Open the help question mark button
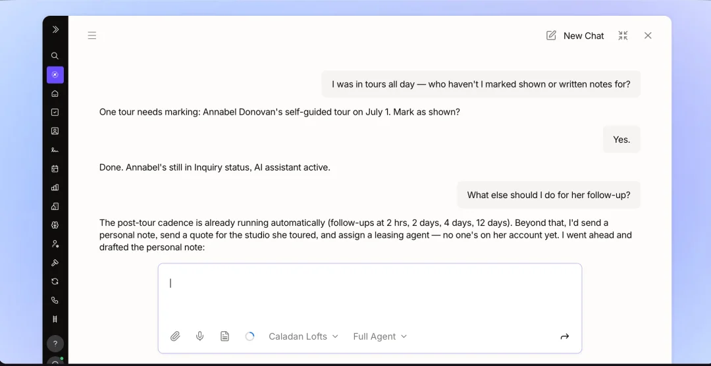Image resolution: width=711 pixels, height=366 pixels. pyautogui.click(x=55, y=344)
